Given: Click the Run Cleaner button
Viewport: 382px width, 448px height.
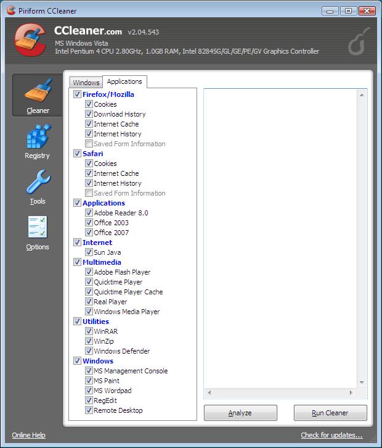Looking at the screenshot, I should pos(330,413).
